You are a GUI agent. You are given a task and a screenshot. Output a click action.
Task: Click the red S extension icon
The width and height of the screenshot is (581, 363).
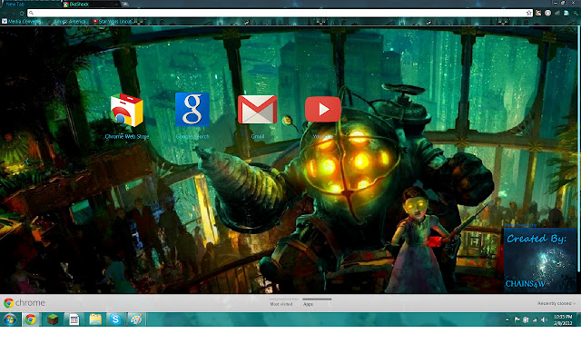(x=538, y=13)
